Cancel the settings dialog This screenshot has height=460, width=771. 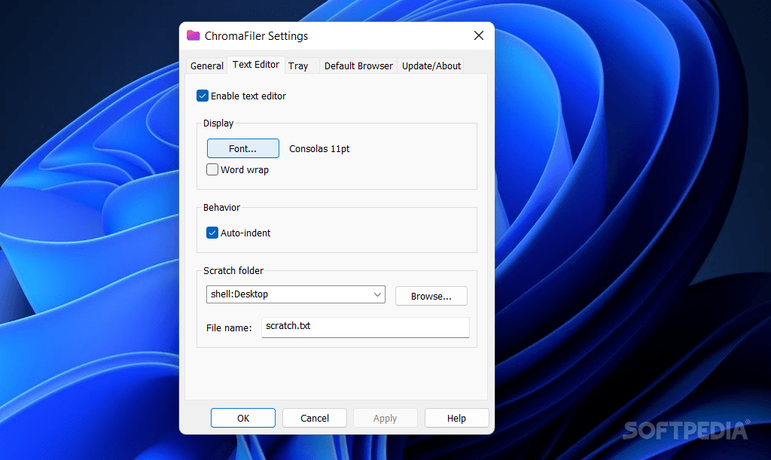[315, 418]
